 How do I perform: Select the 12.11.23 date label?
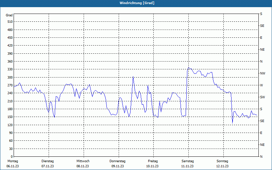[x=222, y=166]
